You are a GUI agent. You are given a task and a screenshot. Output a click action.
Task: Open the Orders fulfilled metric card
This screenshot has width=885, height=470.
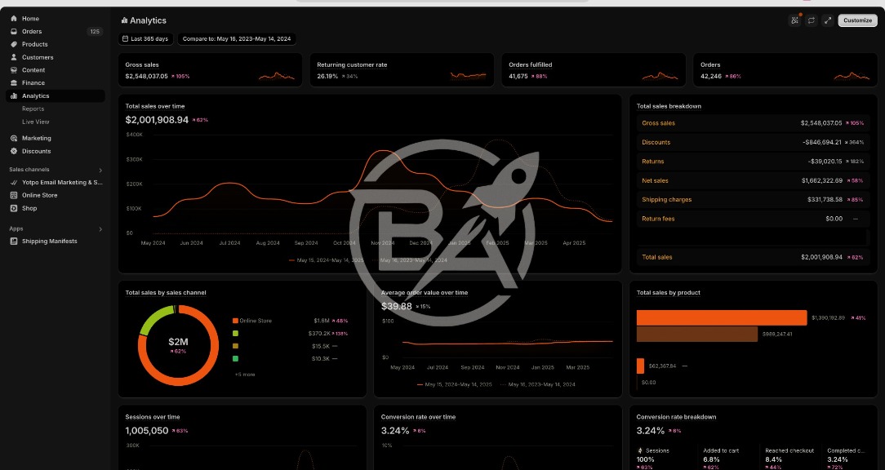[594, 70]
